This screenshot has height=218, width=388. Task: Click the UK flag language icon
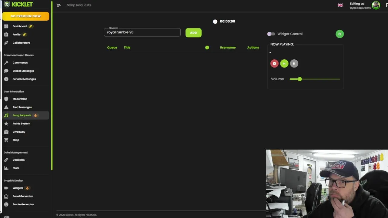point(340,5)
